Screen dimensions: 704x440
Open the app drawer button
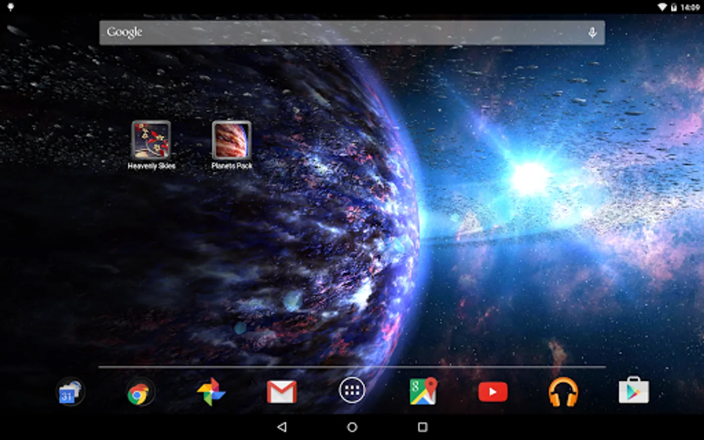[352, 390]
